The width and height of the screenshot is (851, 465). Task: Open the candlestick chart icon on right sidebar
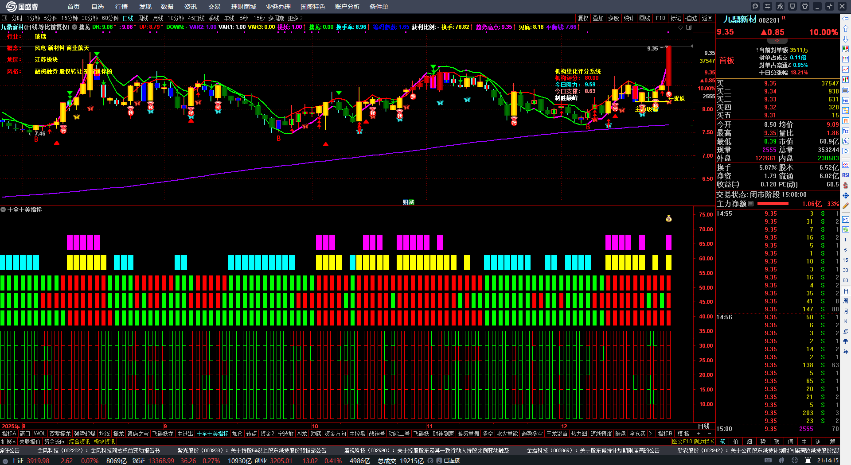(x=846, y=80)
